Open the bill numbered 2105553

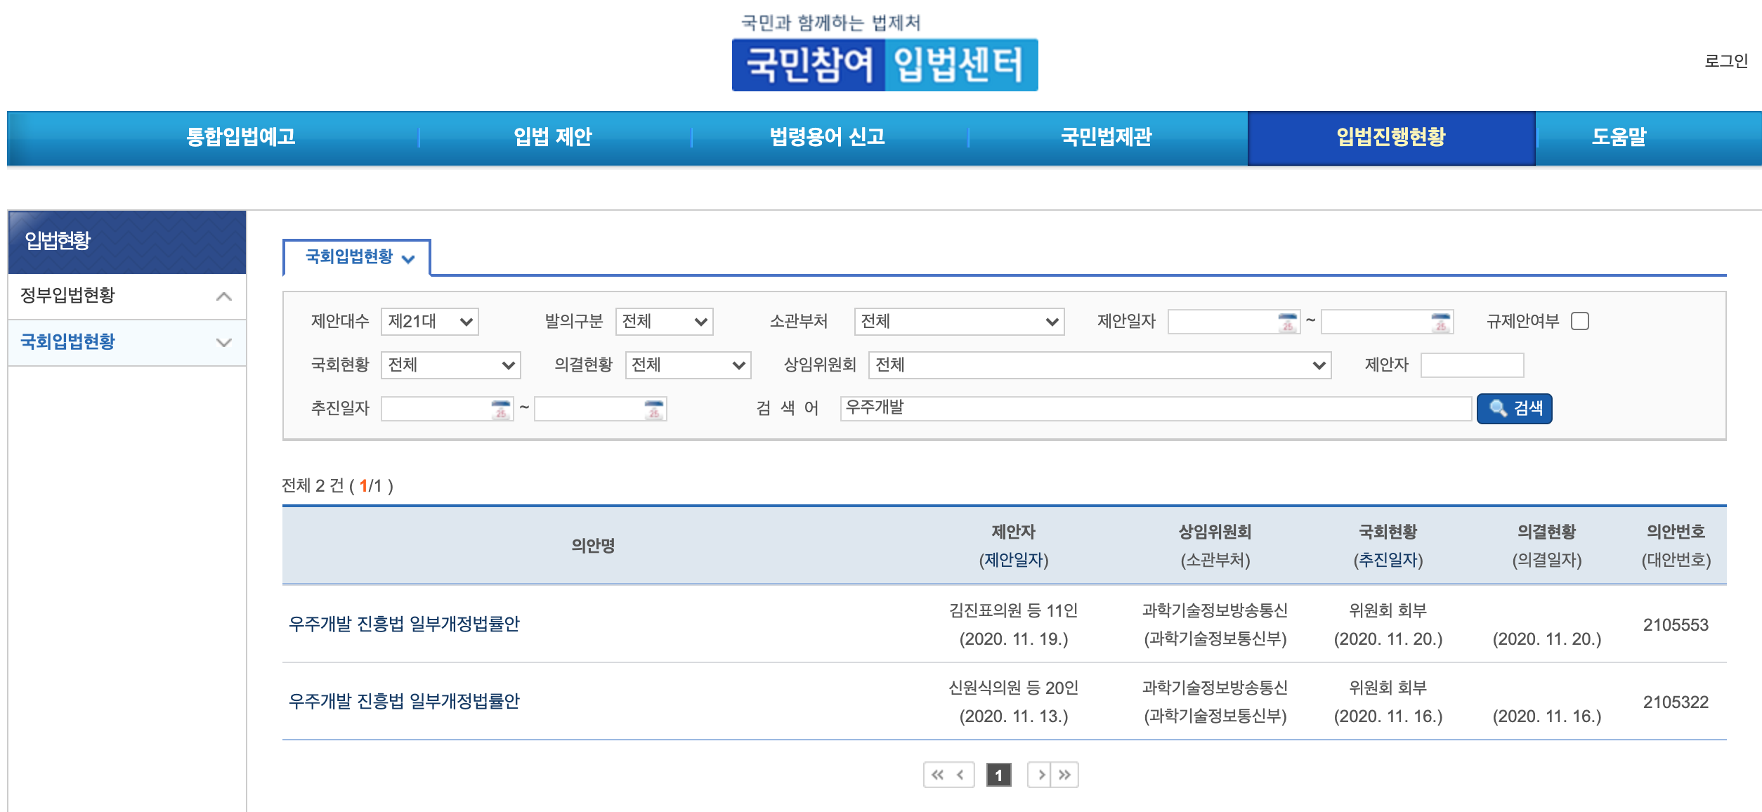[404, 624]
